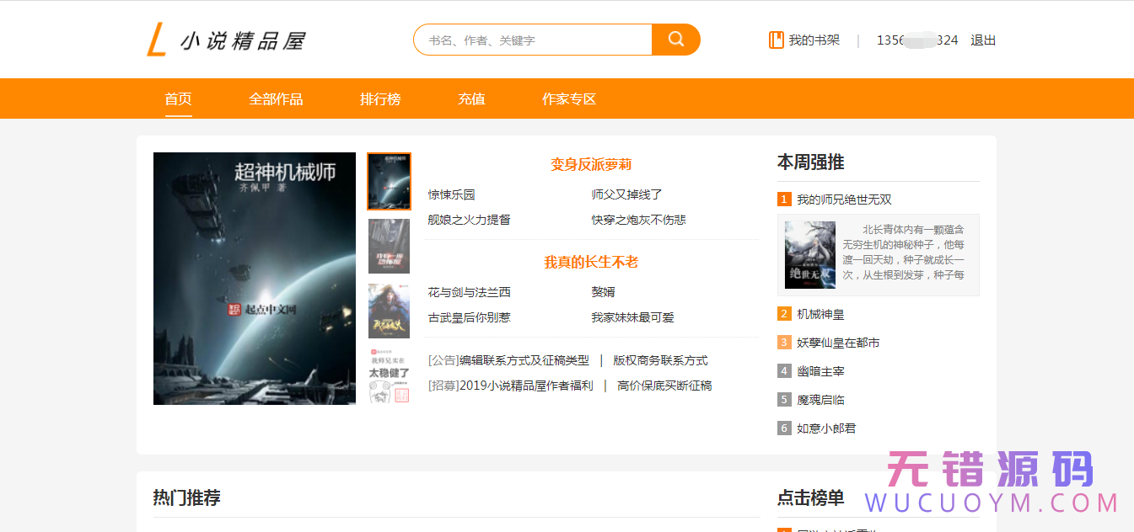
Task: Click 退出 to log out
Action: point(983,40)
